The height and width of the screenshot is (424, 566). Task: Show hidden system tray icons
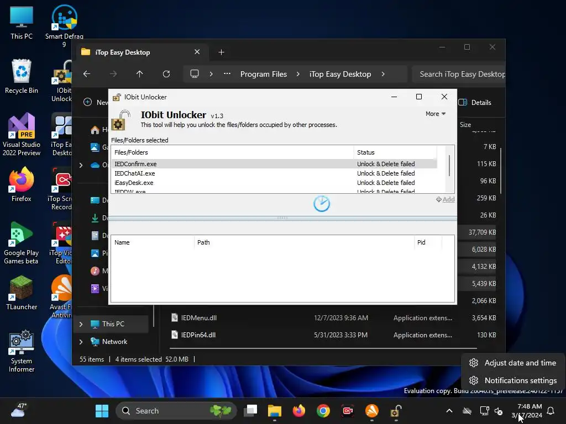(449, 411)
